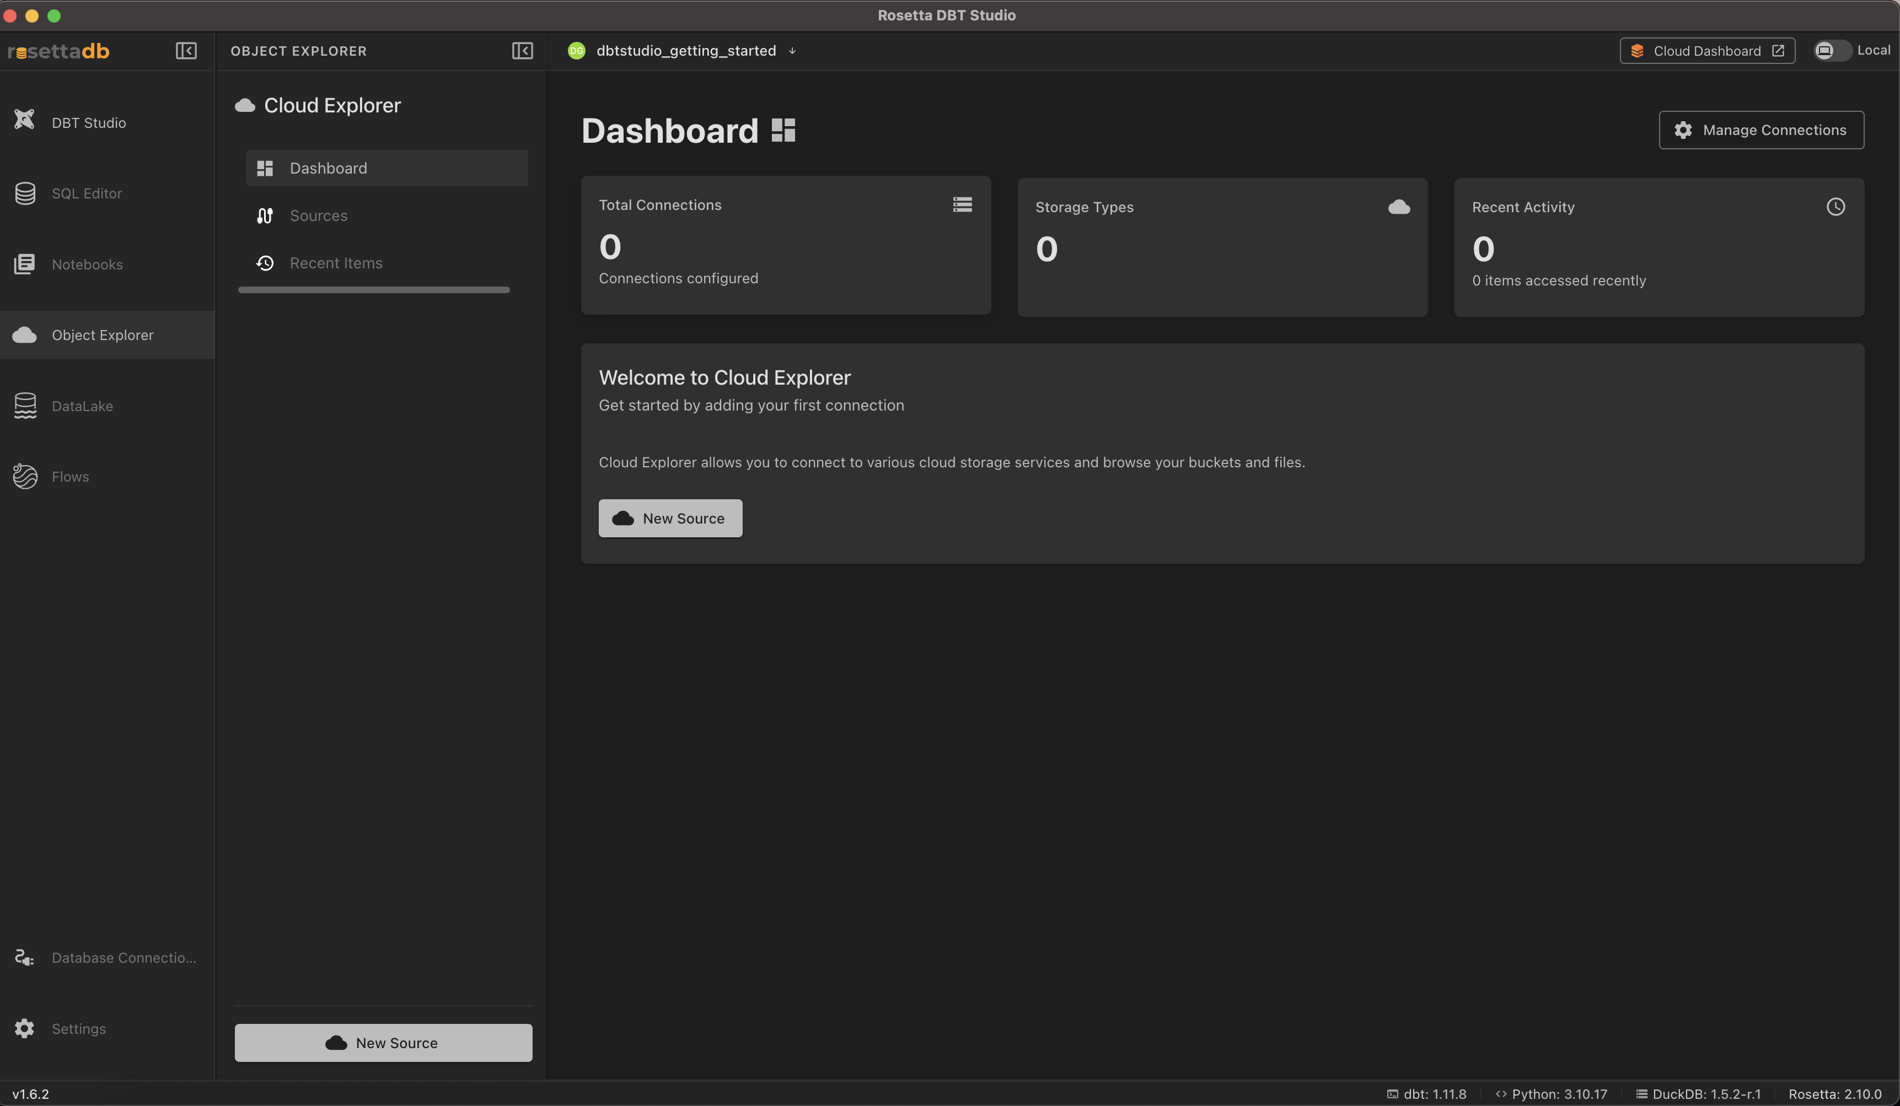Viewport: 1900px width, 1106px height.
Task: Select Object Explorer cloud icon
Action: pyautogui.click(x=24, y=335)
